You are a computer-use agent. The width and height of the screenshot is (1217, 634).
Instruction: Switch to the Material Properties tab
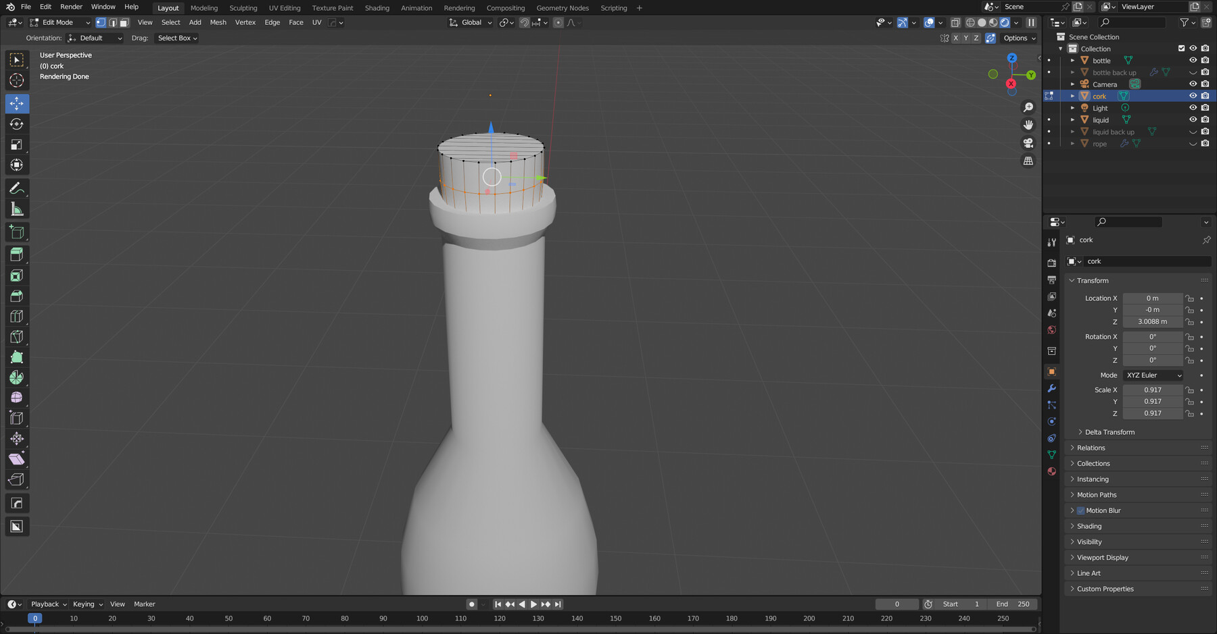1052,471
